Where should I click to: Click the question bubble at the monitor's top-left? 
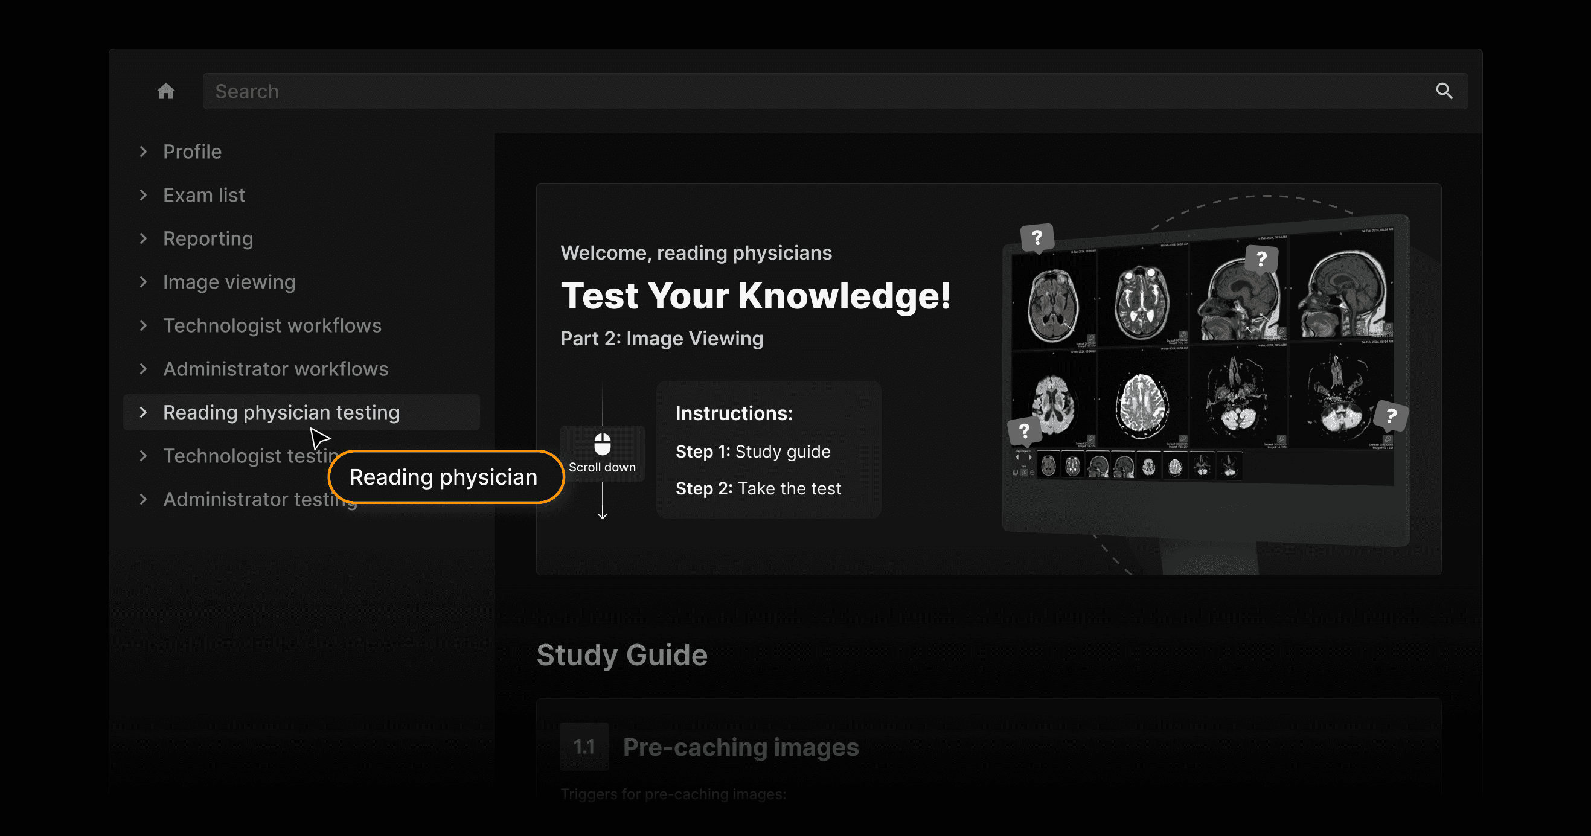(x=1037, y=238)
